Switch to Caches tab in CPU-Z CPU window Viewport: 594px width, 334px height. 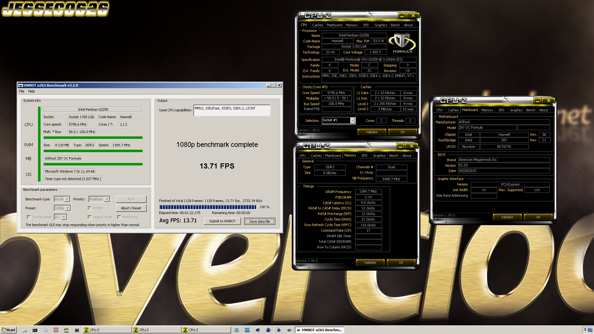(317, 25)
